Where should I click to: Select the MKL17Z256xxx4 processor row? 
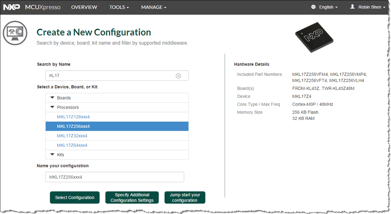point(117,126)
